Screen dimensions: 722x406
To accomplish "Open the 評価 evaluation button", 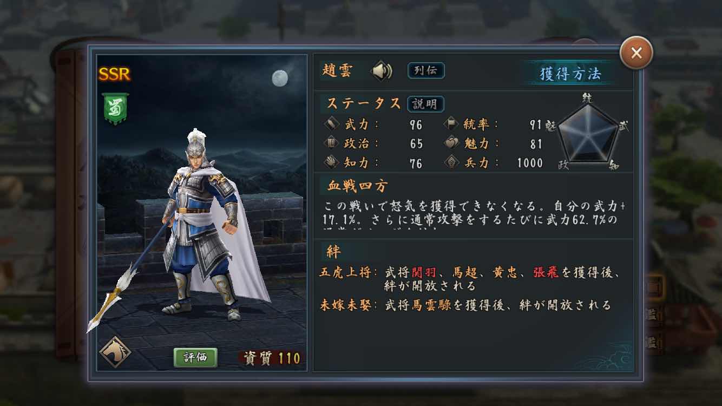I will coord(195,358).
